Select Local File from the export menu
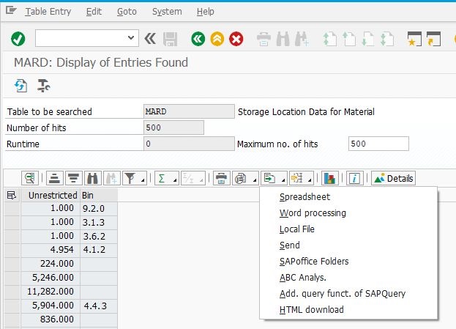The height and width of the screenshot is (329, 456). click(x=297, y=229)
